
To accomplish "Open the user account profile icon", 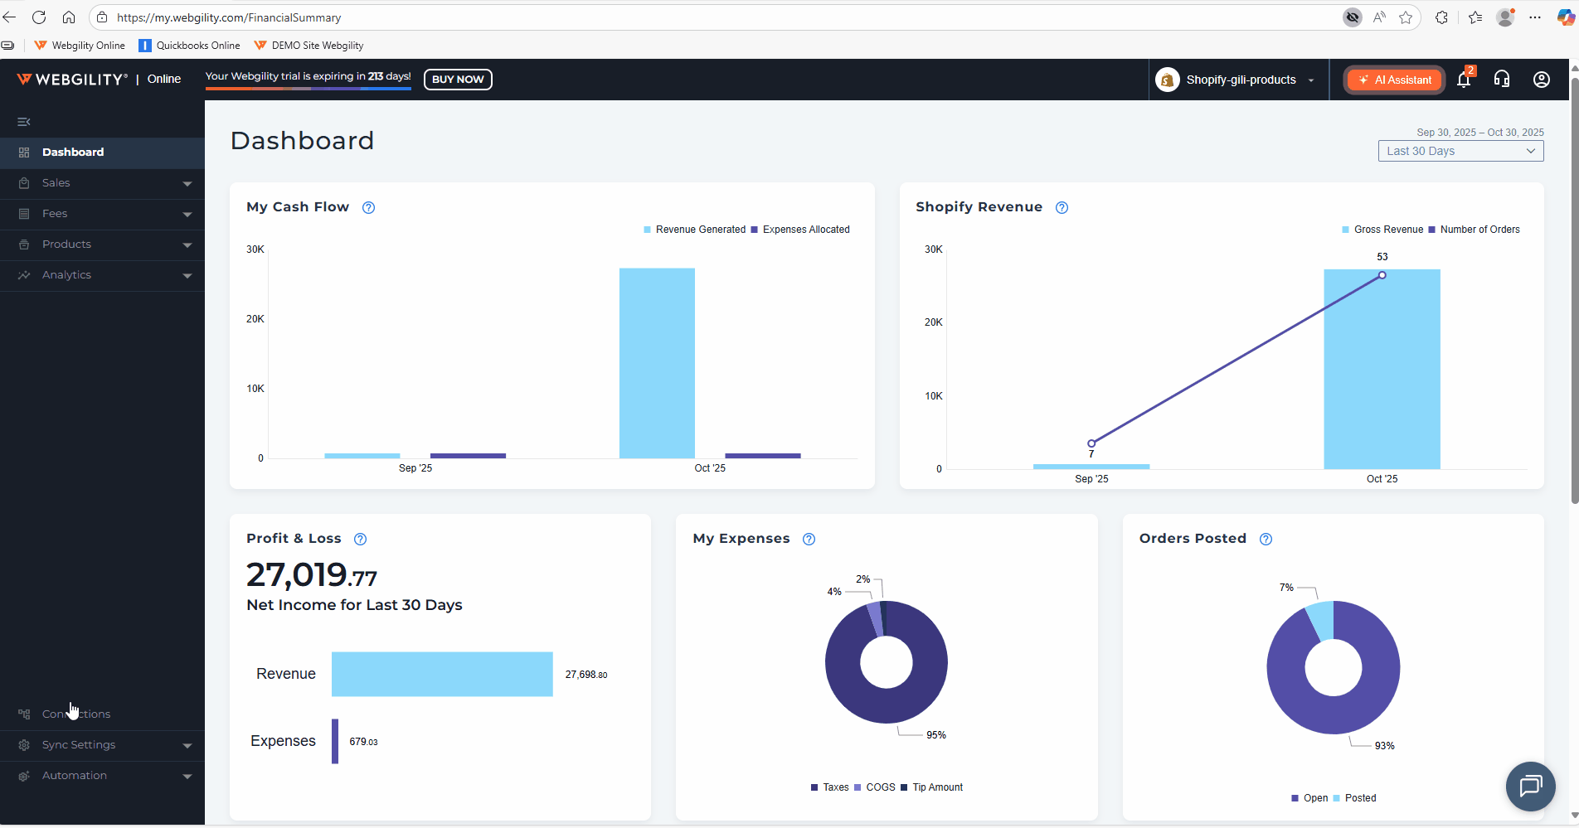I will point(1541,80).
